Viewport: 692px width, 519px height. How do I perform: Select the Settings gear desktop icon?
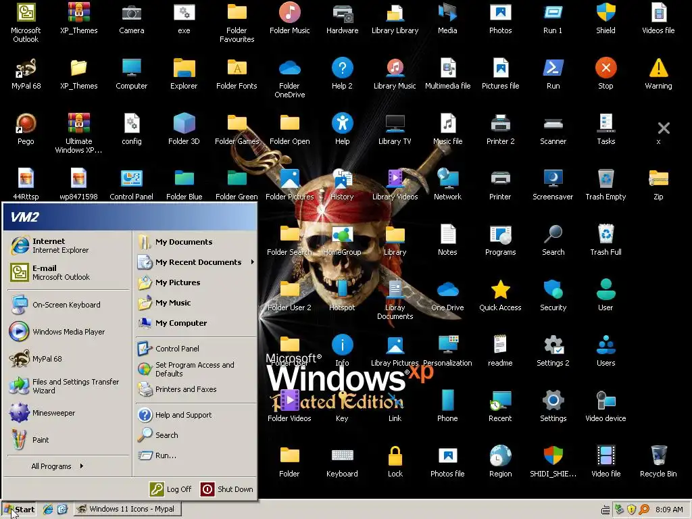[x=553, y=406]
